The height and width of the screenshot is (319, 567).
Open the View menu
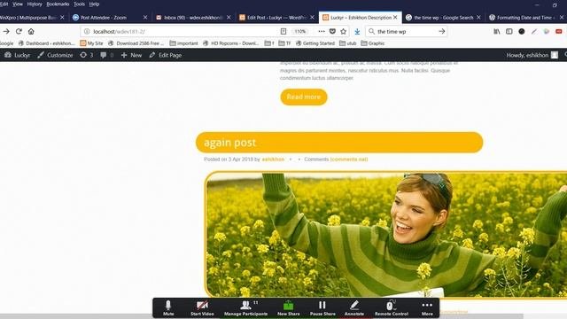pyautogui.click(x=18, y=4)
